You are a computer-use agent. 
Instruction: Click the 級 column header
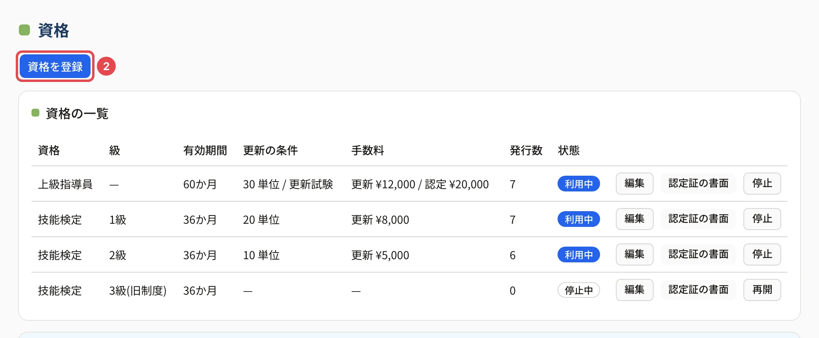point(115,150)
